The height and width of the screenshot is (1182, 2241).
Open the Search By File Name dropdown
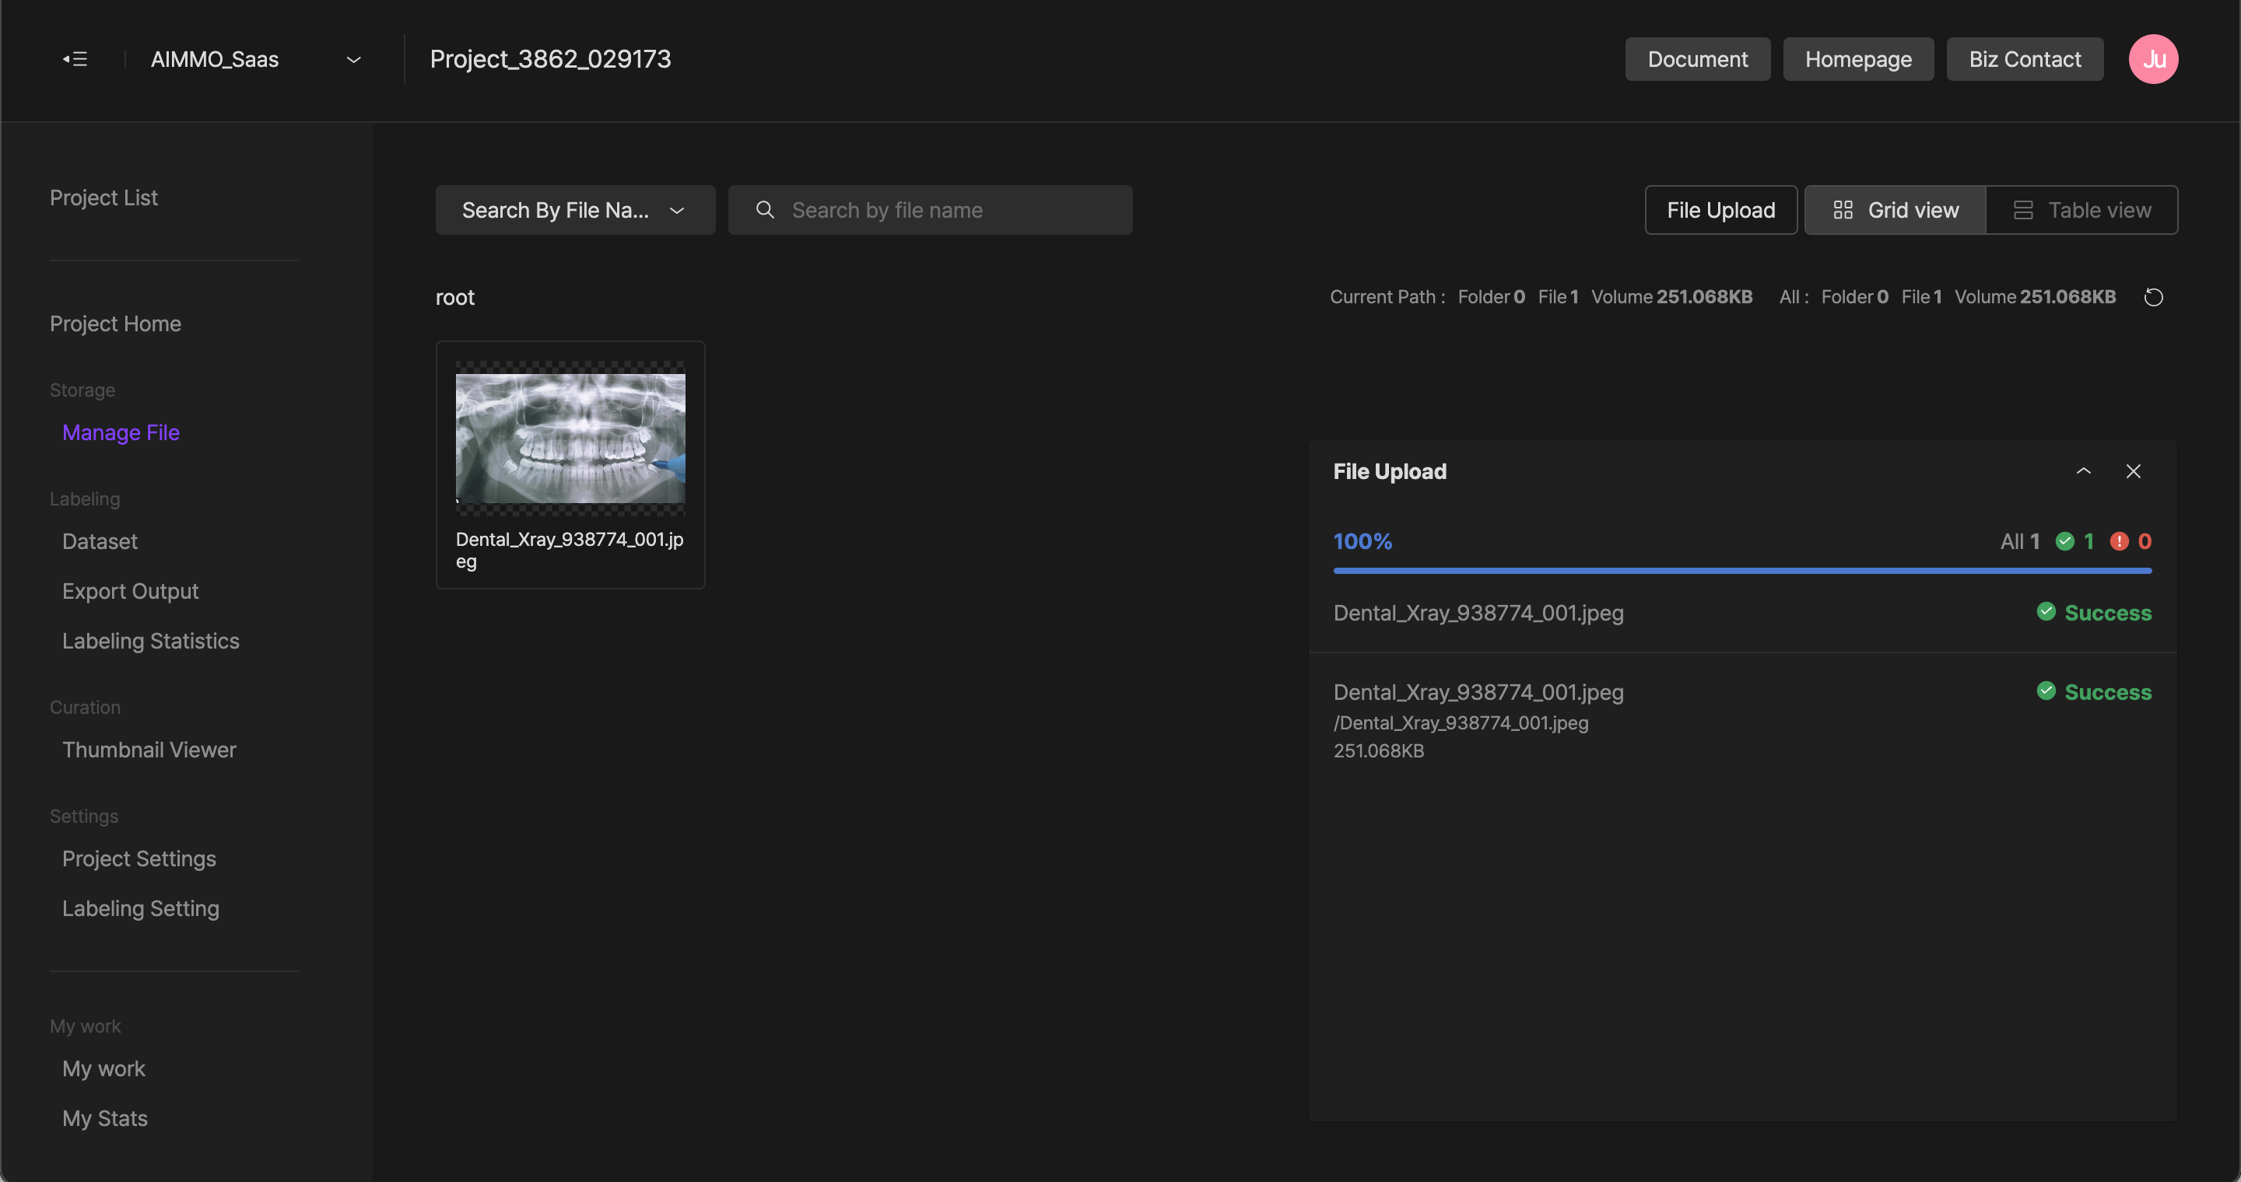tap(575, 209)
